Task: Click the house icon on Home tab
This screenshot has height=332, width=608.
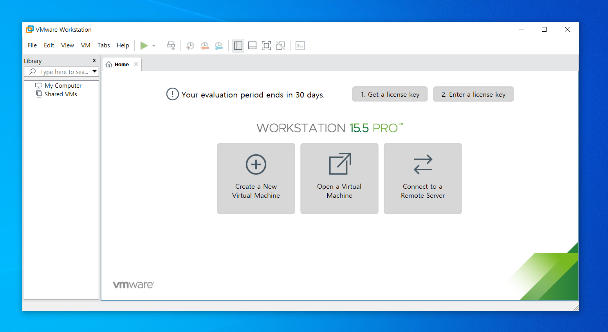Action: [x=109, y=64]
